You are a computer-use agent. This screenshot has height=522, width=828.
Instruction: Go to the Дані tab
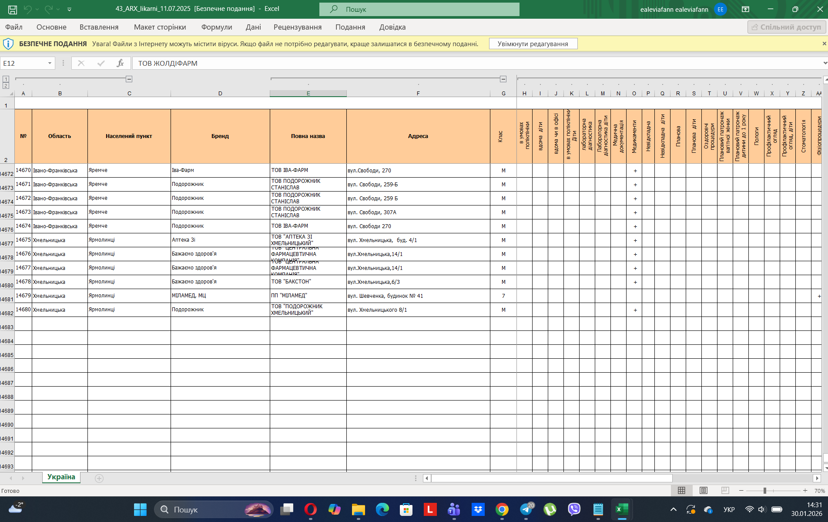[253, 27]
